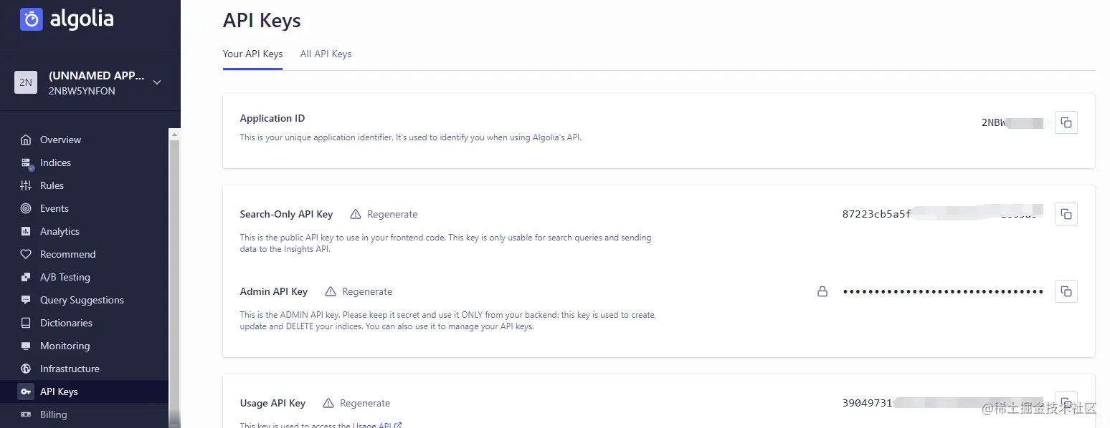Switch to All API Keys tab
This screenshot has height=428, width=1110.
tap(326, 54)
